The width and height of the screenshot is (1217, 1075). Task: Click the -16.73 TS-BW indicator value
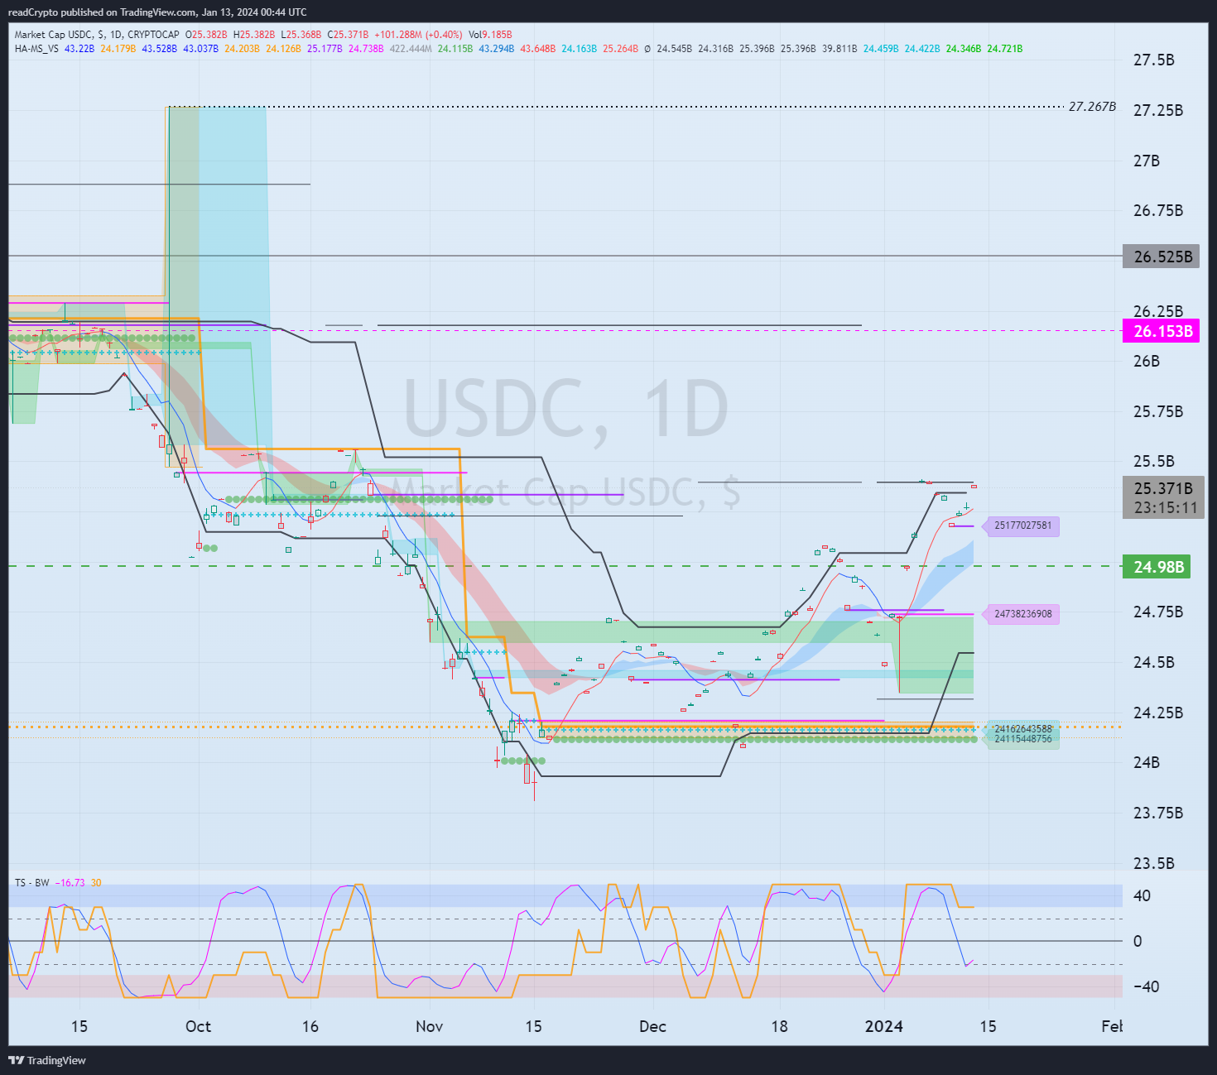[70, 883]
